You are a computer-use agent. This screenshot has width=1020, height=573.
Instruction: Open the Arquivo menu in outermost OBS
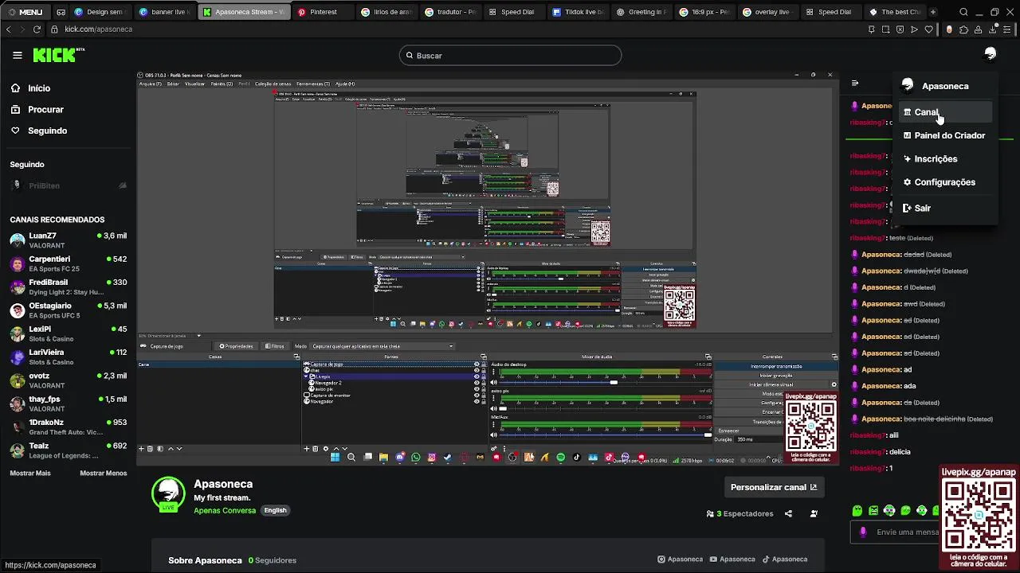(150, 84)
